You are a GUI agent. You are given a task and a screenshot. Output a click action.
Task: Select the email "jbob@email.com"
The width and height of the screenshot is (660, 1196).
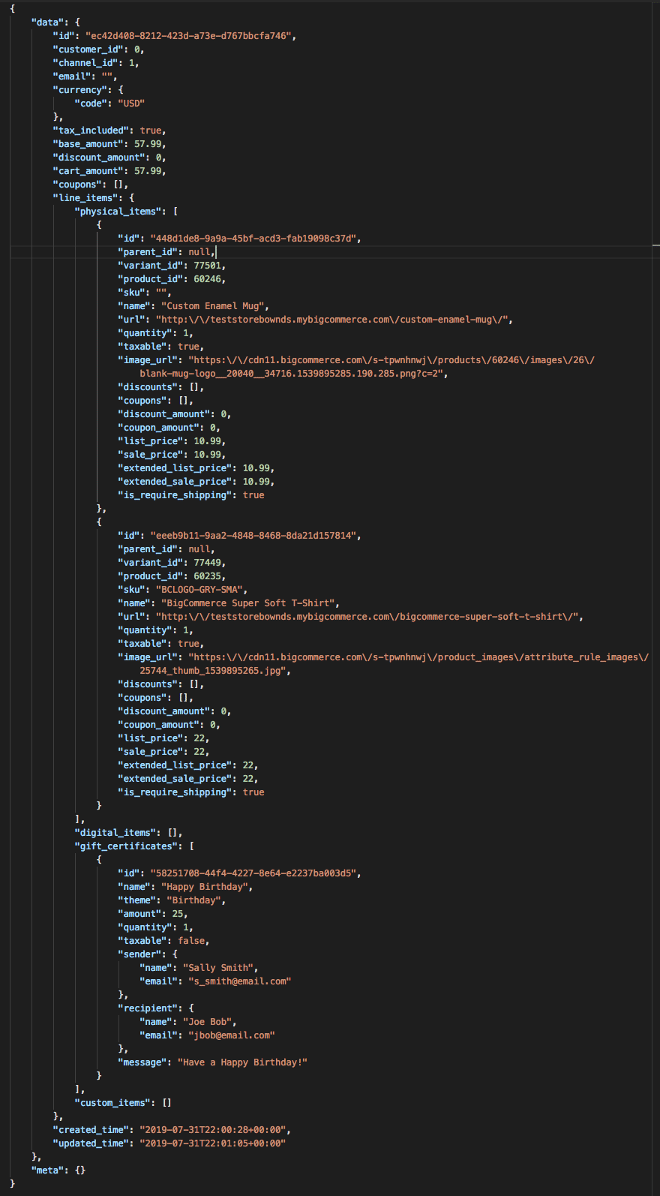click(x=231, y=1035)
